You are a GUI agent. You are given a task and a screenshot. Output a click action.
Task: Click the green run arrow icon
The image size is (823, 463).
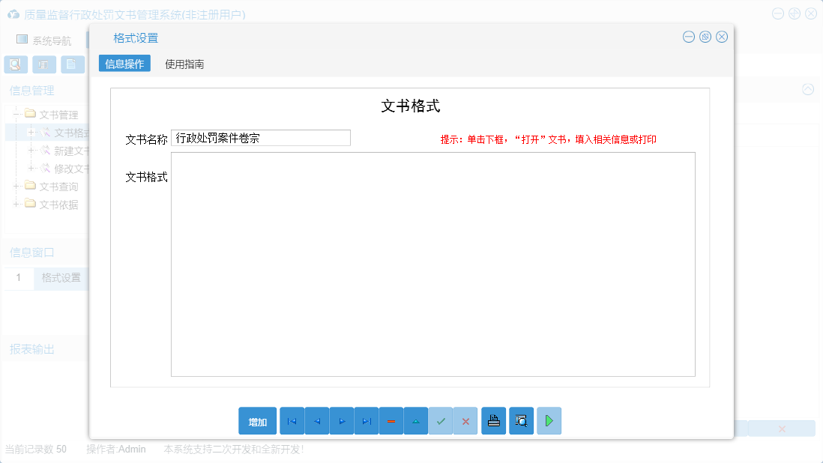click(x=548, y=420)
